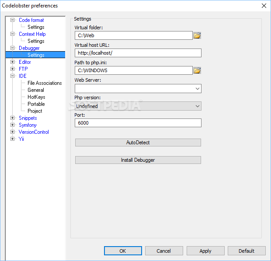Click the AutoDetect button
The image size is (271, 261).
tap(138, 143)
